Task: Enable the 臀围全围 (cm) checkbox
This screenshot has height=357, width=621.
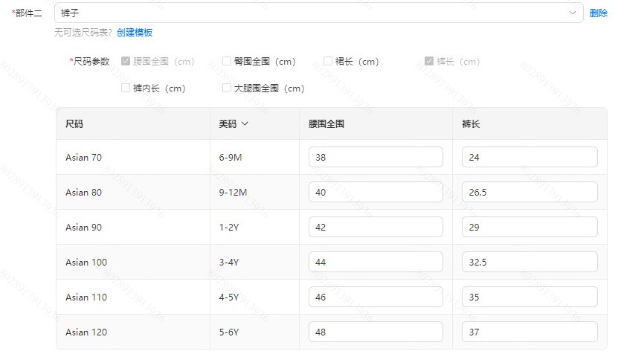Action: (x=227, y=62)
